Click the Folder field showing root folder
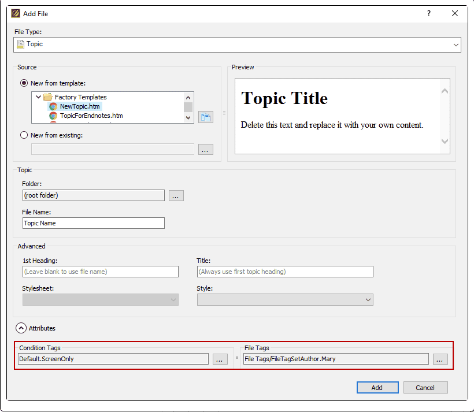This screenshot has width=474, height=412. [94, 195]
